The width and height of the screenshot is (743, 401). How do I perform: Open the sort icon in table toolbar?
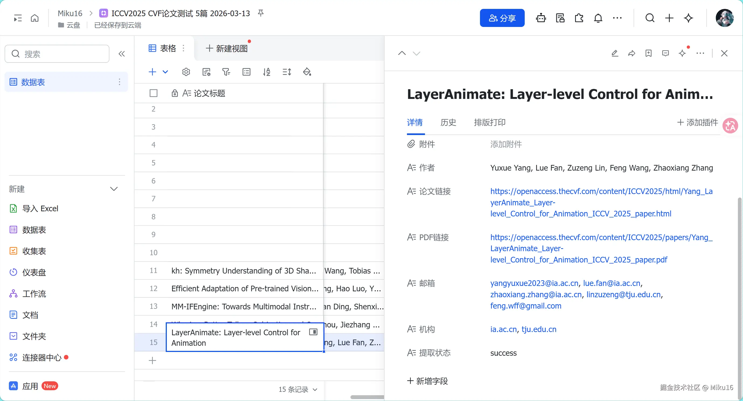(267, 72)
